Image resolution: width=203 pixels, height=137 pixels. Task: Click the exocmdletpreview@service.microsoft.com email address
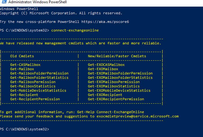click(138, 116)
